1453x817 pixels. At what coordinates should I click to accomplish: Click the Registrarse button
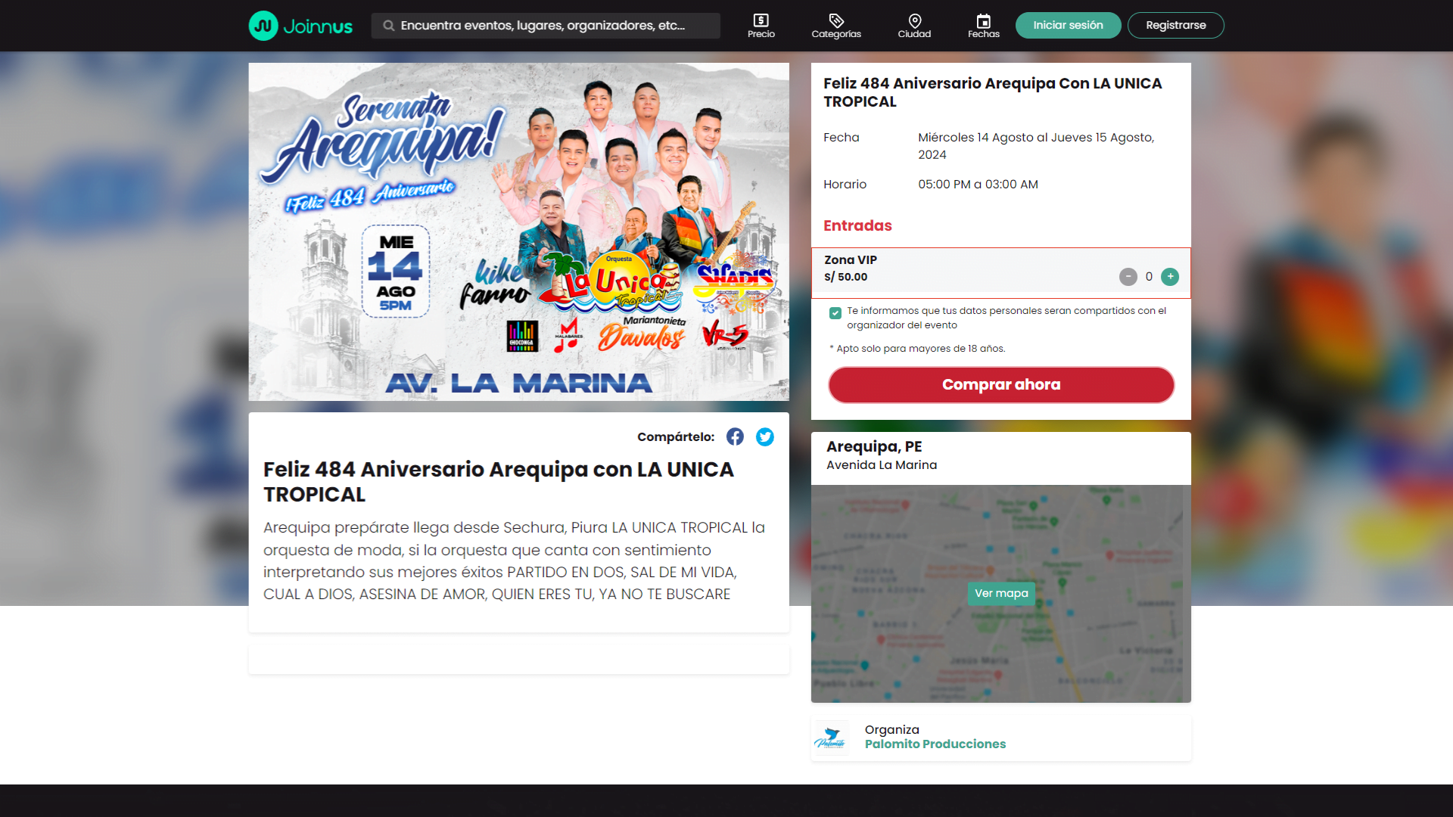point(1175,25)
